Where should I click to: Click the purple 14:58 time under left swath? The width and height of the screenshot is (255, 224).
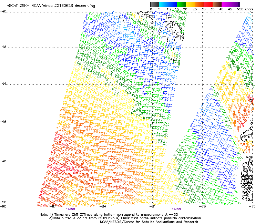pos(70,209)
